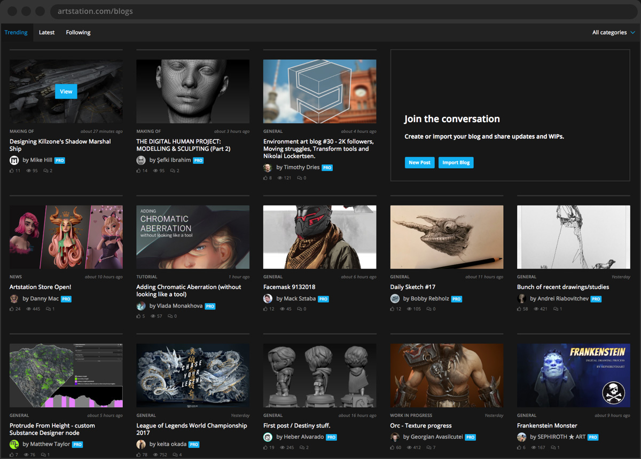
Task: Open Mack Sztaba's avatar icon
Action: (x=268, y=299)
